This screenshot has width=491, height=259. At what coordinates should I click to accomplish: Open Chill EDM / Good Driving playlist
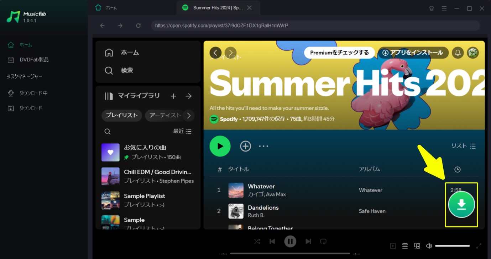coord(148,176)
